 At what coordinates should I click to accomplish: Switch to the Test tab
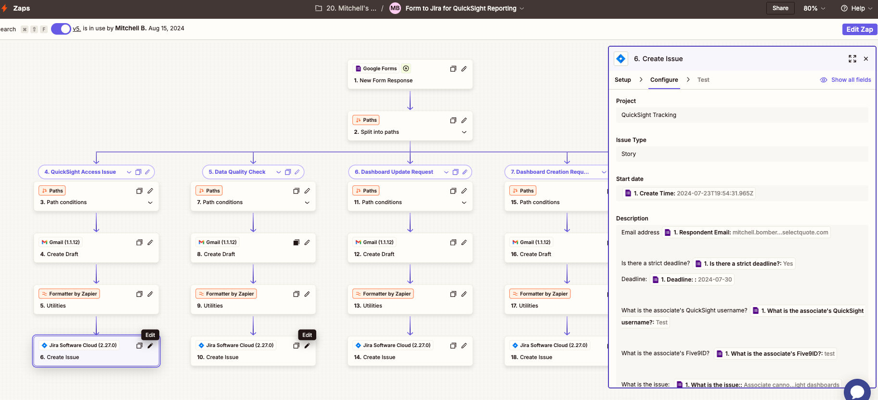point(703,80)
